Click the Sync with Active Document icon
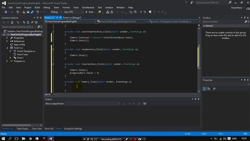Viewport: 250px width, 141px height. coord(24,22)
